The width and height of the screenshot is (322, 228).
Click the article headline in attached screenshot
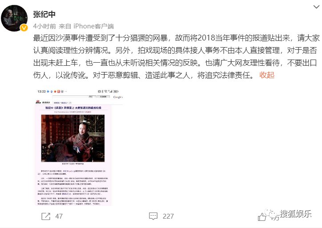(x=73, y=108)
